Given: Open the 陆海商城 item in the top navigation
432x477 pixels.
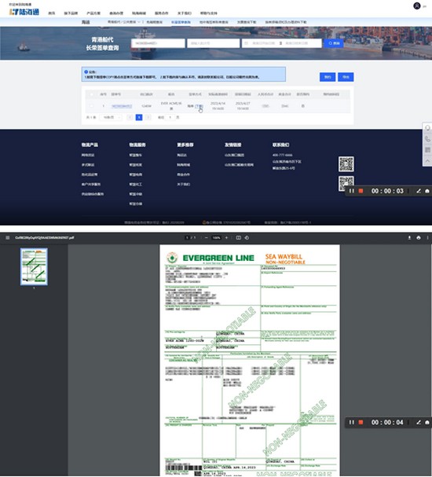Looking at the screenshot, I should (138, 13).
